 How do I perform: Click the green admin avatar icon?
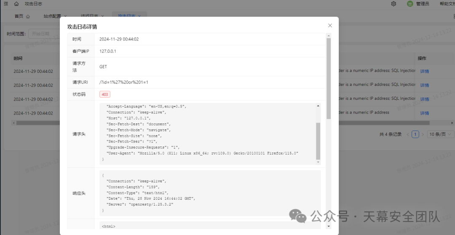tap(410, 4)
